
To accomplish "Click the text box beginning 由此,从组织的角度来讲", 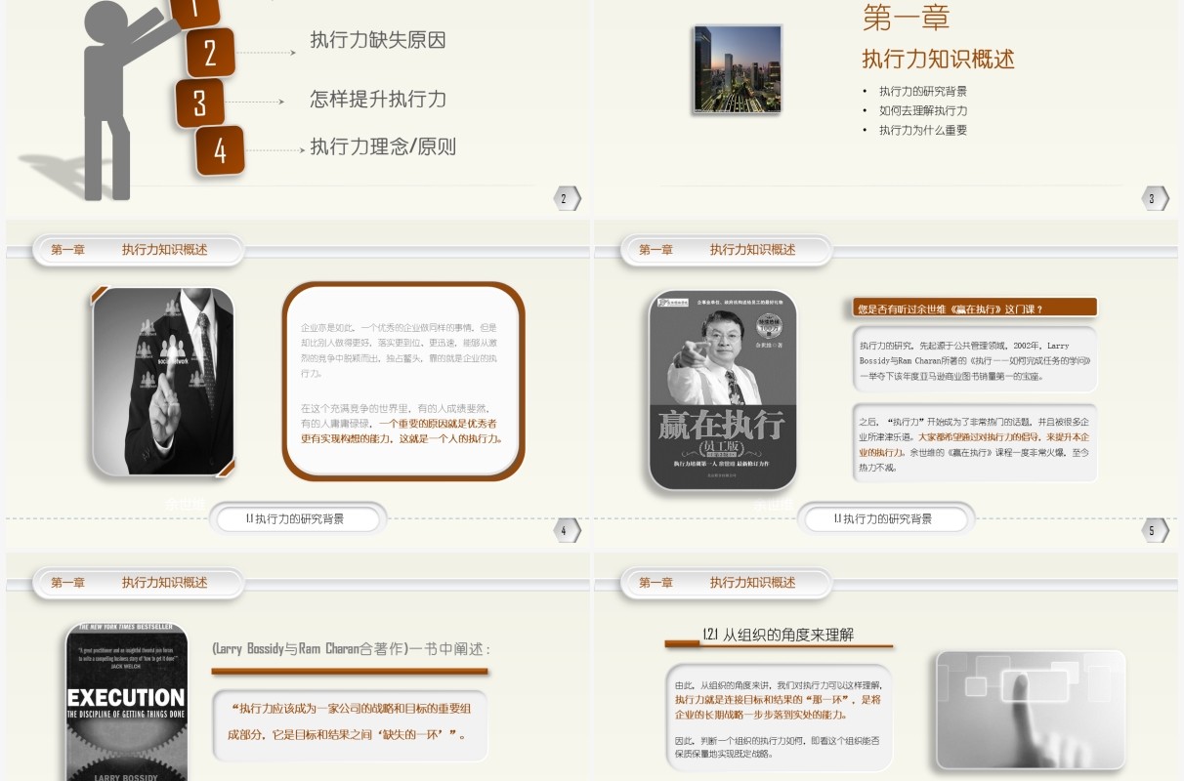I will pyautogui.click(x=779, y=719).
